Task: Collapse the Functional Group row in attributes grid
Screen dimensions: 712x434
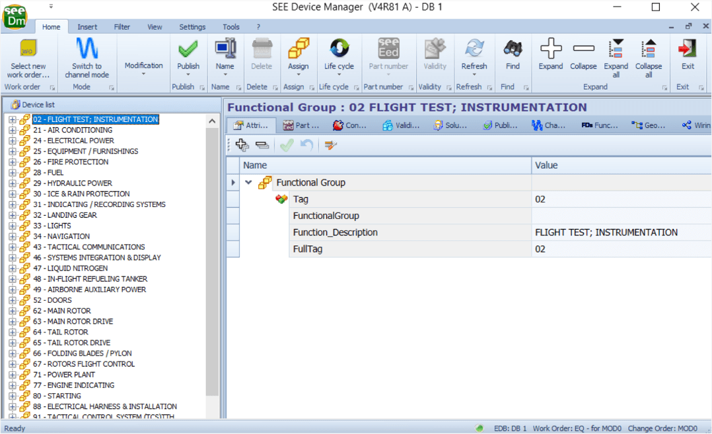Action: coord(248,182)
